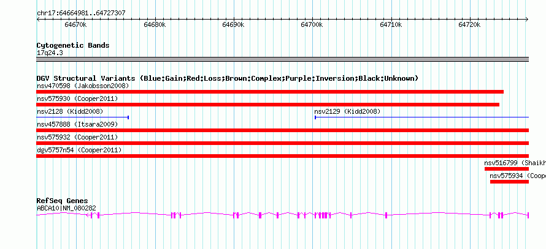Image resolution: width=546 pixels, height=249 pixels.
Task: Click the red loss bar of nsv575932
Action: coord(283,143)
